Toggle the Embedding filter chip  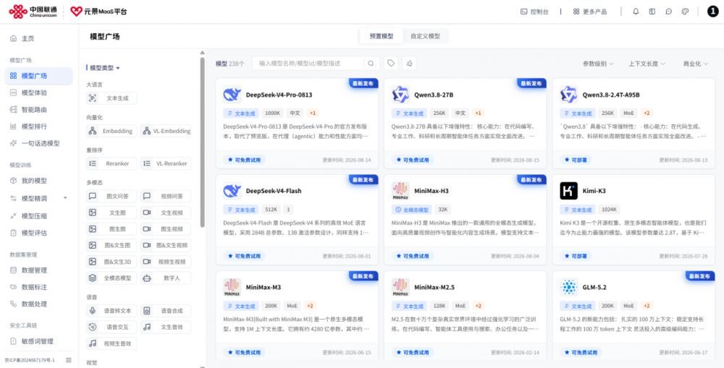tap(111, 131)
